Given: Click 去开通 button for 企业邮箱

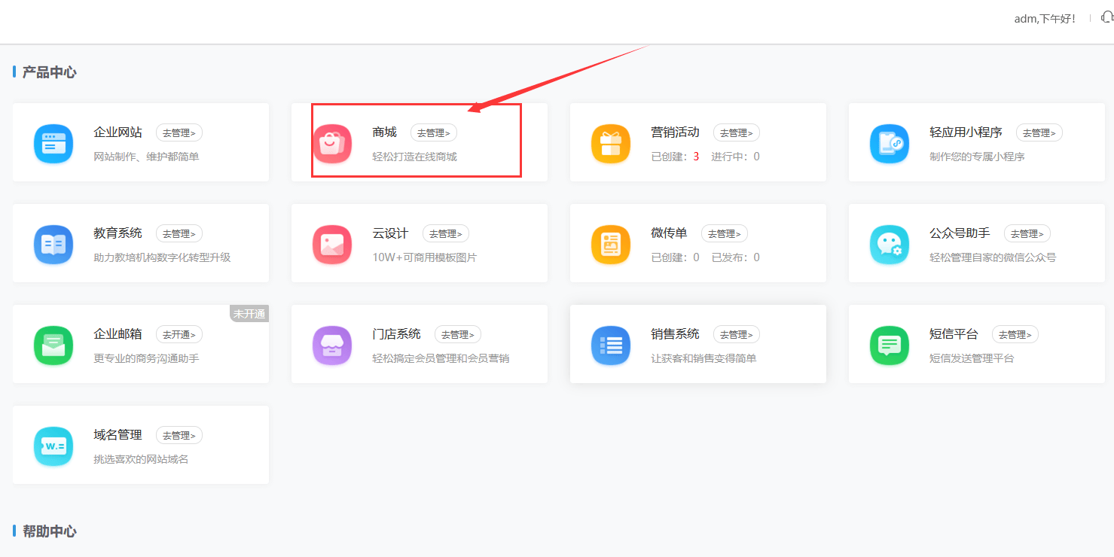Looking at the screenshot, I should [x=179, y=334].
